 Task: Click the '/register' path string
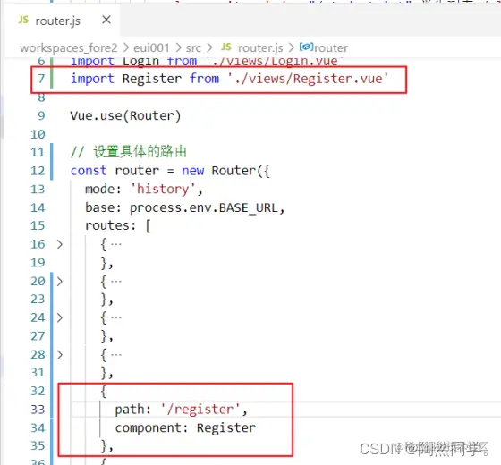pyautogui.click(x=200, y=410)
